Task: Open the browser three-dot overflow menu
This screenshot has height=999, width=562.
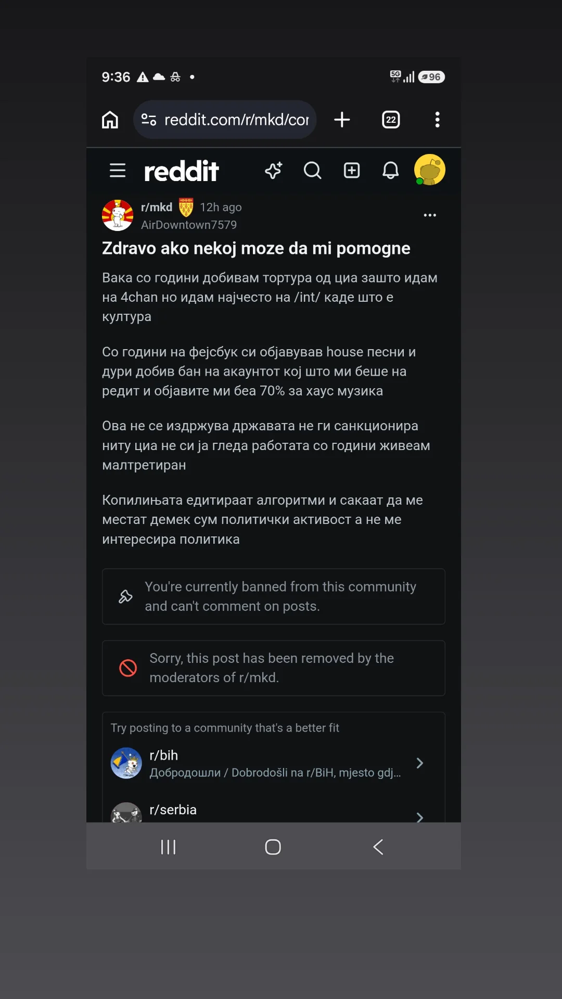Action: [437, 120]
